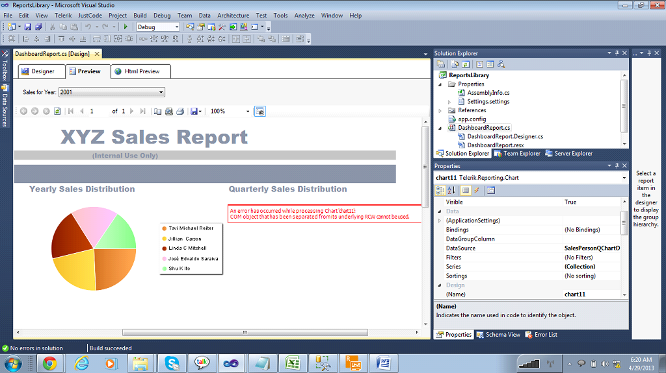Image resolution: width=666 pixels, height=373 pixels.
Task: Click Solution Explorer Properties toolbar icon
Action: tap(441, 64)
